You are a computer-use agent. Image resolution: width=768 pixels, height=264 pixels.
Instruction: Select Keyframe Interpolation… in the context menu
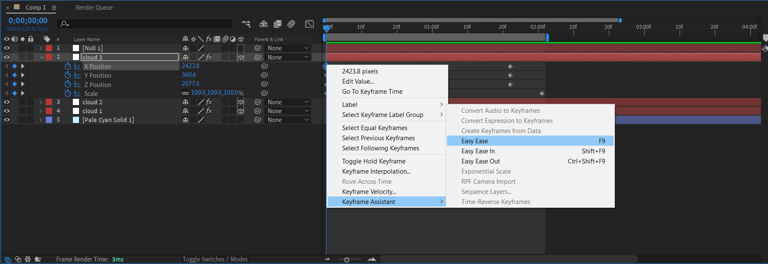tap(376, 171)
